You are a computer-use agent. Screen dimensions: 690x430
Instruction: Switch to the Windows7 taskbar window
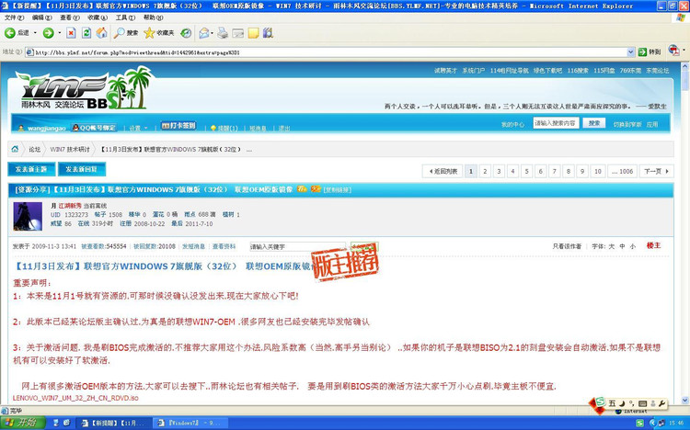click(x=190, y=423)
